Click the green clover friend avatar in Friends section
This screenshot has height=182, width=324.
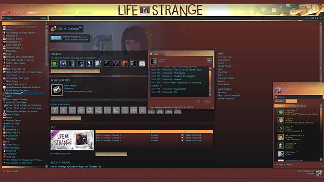(x=54, y=64)
